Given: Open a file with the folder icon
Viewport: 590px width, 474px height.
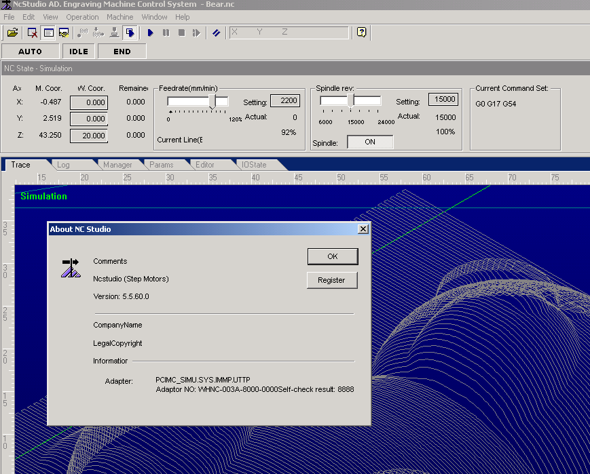Looking at the screenshot, I should [12, 33].
